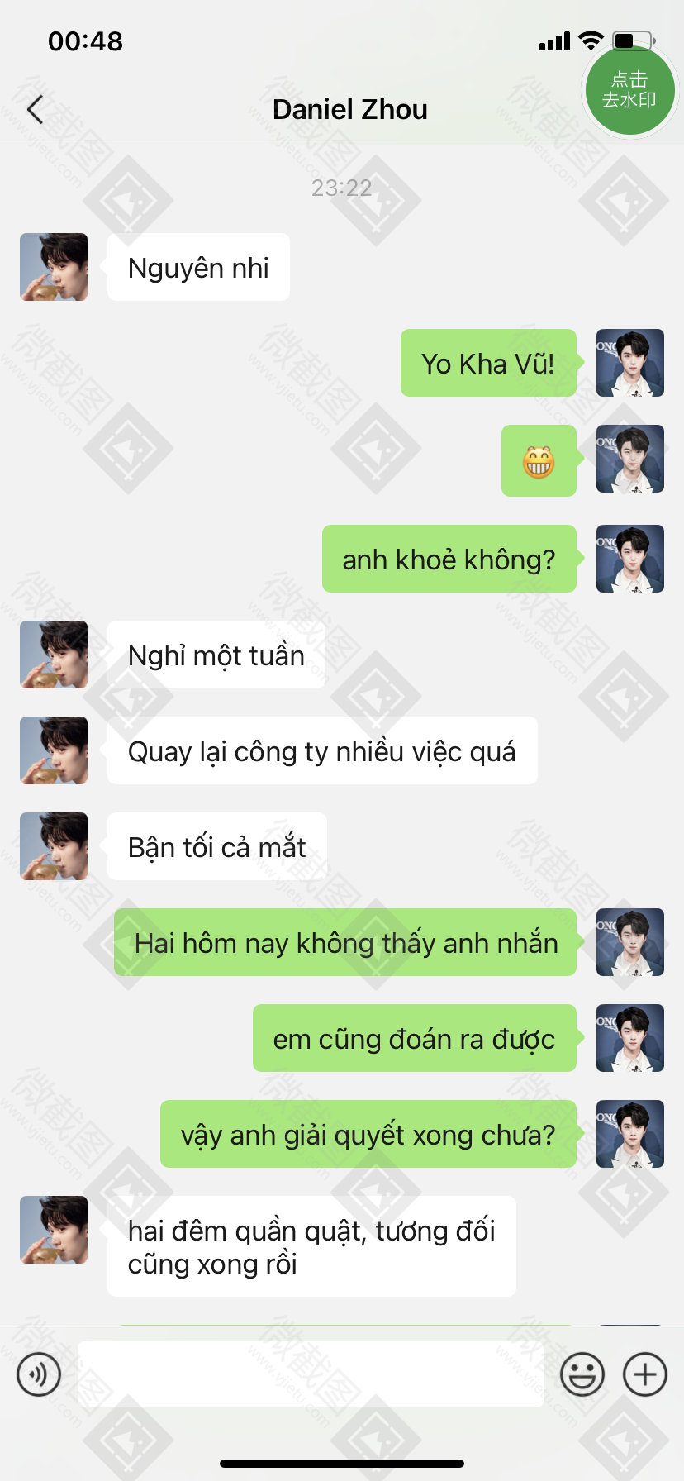Screen dimensions: 684x1481
Task: Tap the Wi-Fi icon in status bar
Action: click(591, 40)
